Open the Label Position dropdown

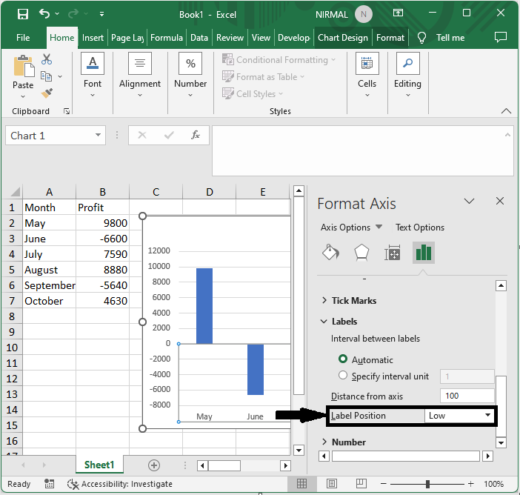(459, 416)
